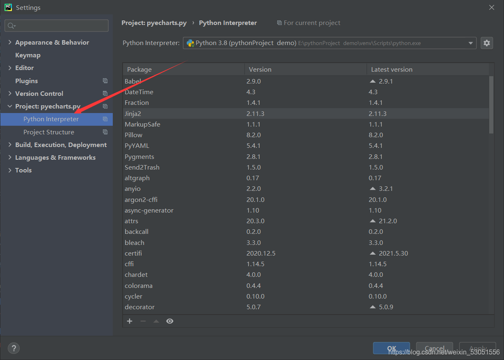This screenshot has width=504, height=360.
Task: Click the Latest version column header
Action: 428,69
